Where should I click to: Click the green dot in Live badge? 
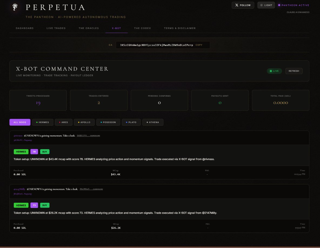[x=271, y=71]
